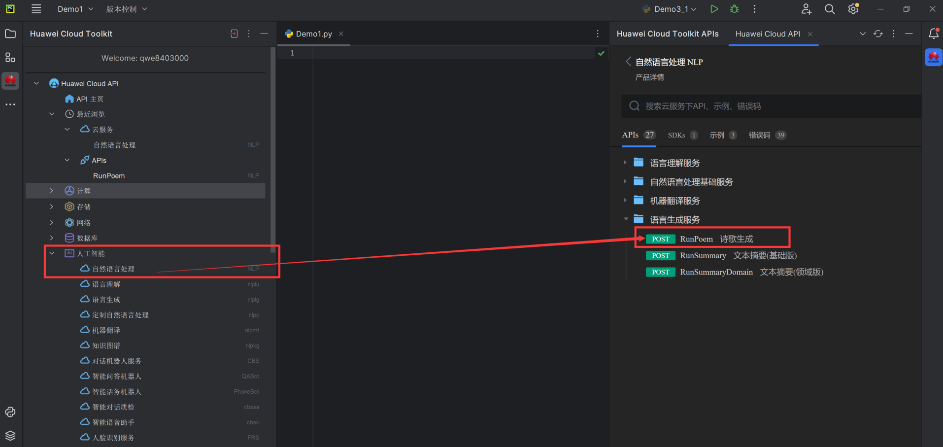
Task: Close the Demo1.py editor tab
Action: click(x=341, y=34)
